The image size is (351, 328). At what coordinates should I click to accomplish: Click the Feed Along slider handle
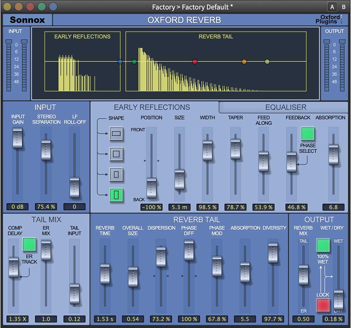click(264, 162)
